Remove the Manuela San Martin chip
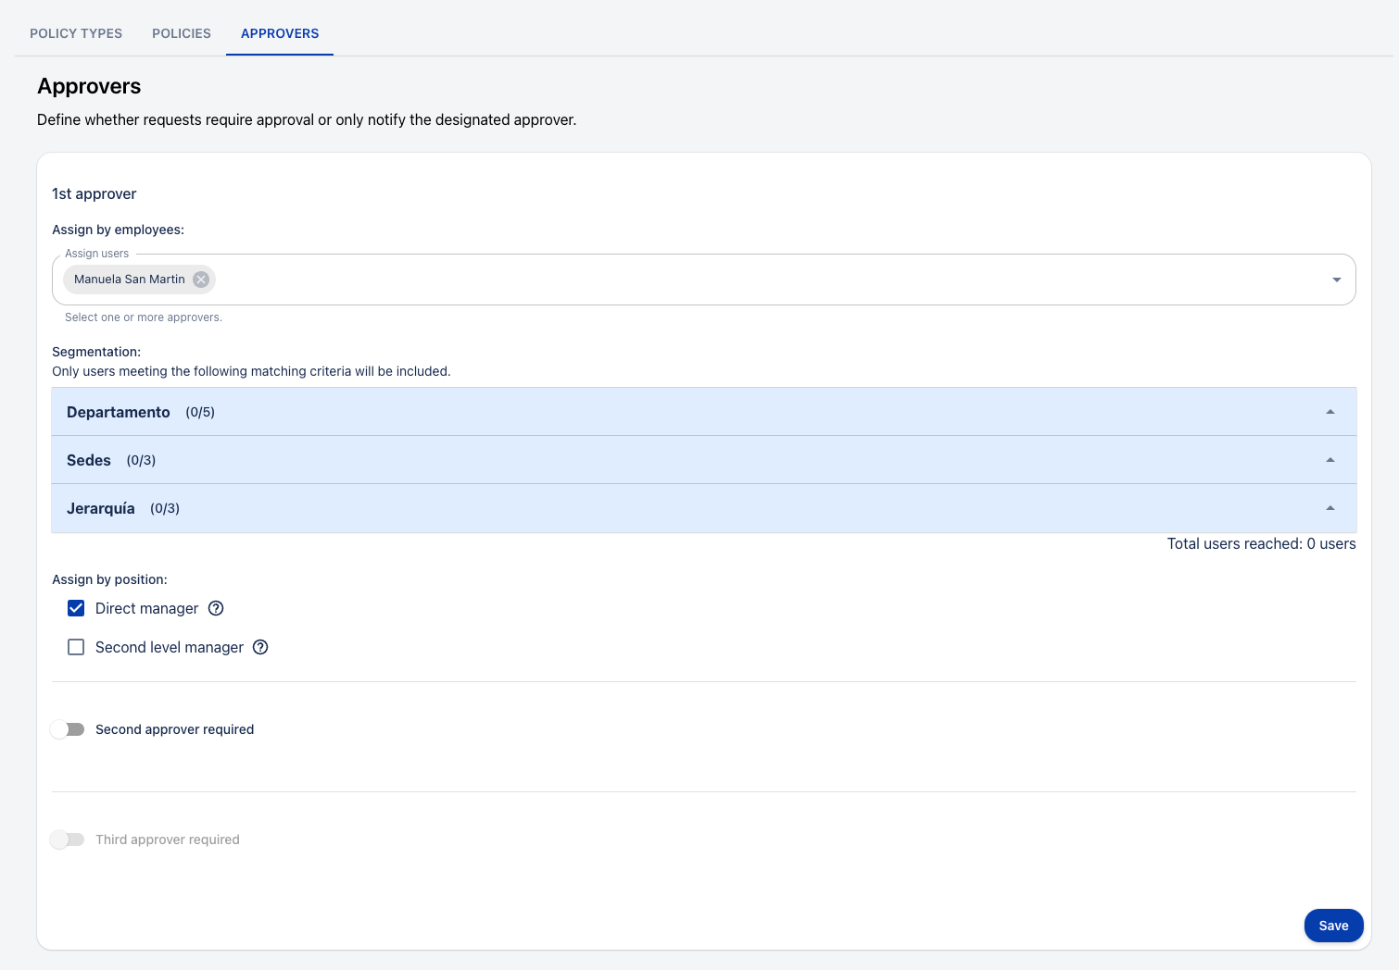The height and width of the screenshot is (970, 1399). 201,280
